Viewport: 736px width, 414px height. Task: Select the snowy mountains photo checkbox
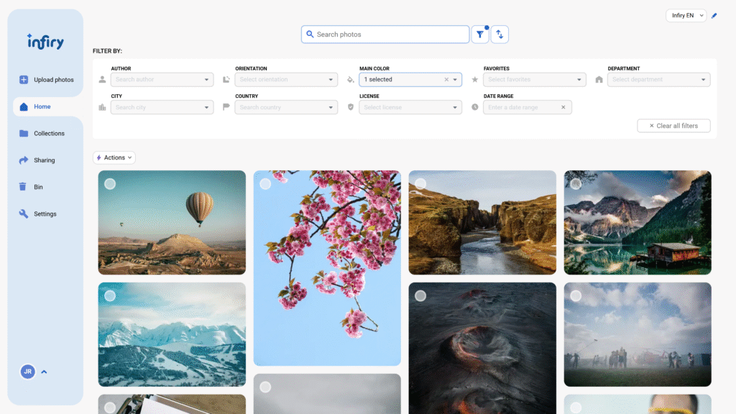click(x=110, y=295)
